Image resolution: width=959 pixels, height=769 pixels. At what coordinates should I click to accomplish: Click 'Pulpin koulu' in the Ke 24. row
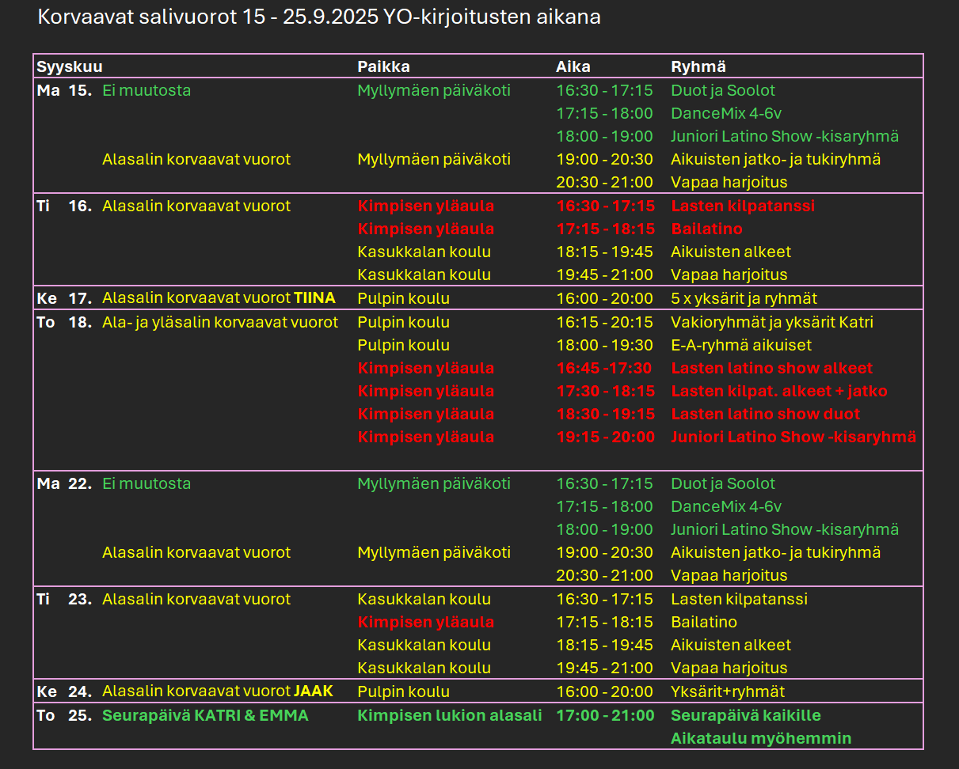coord(404,691)
